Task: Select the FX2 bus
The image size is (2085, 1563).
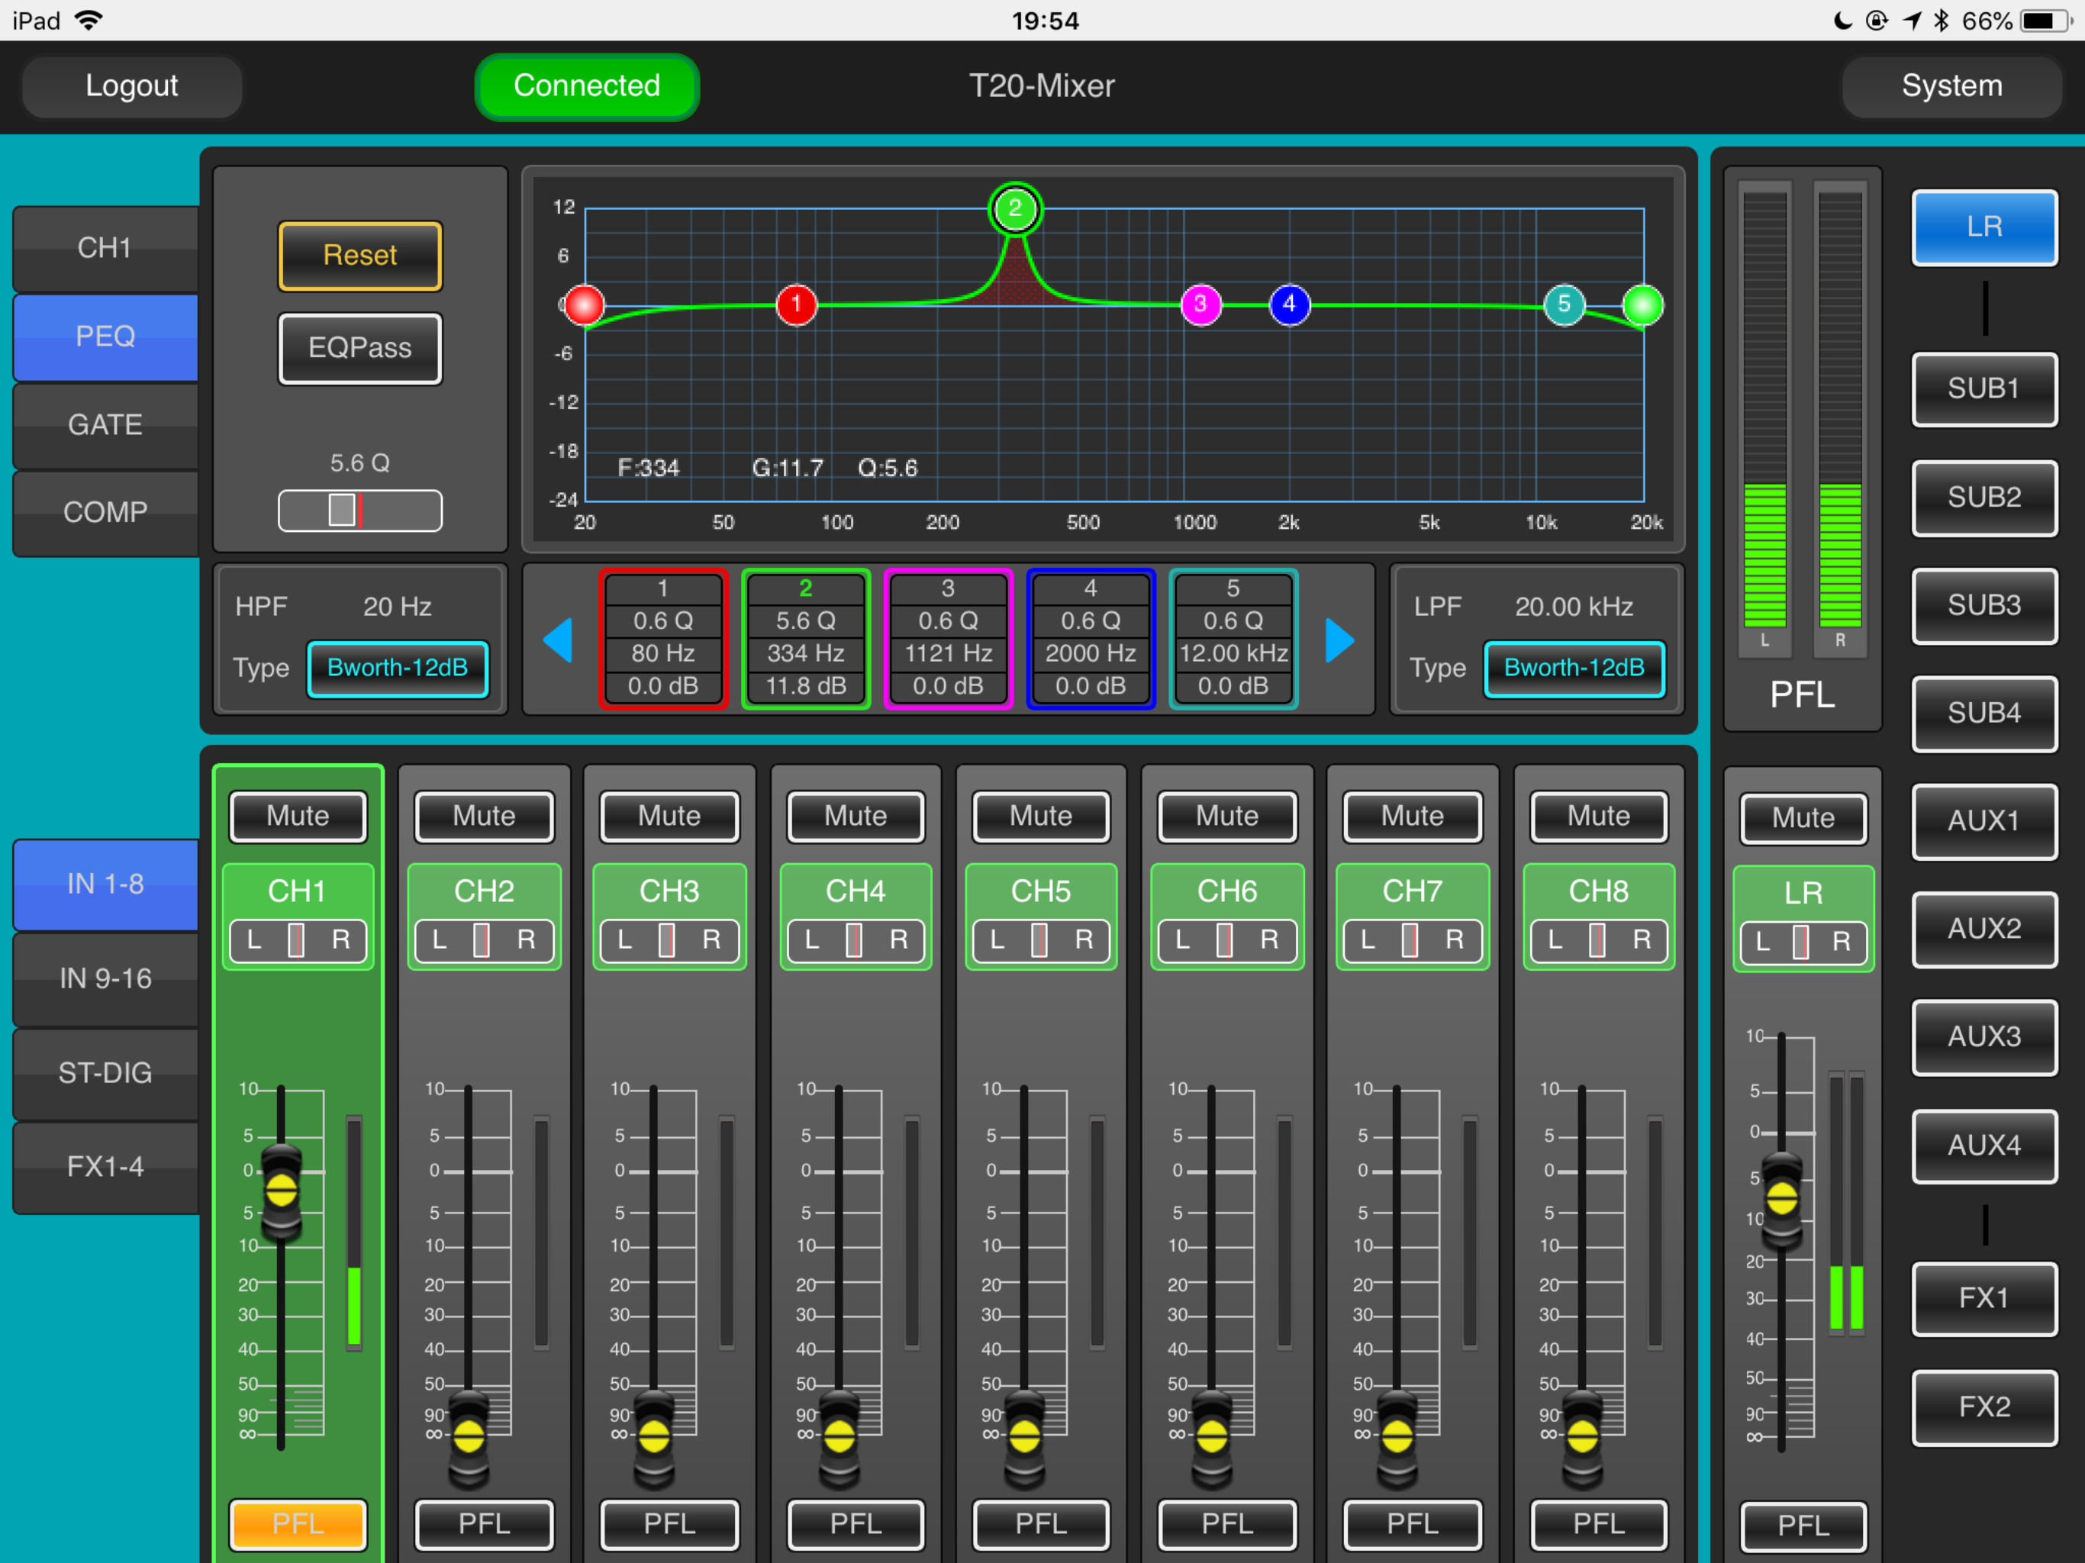Action: click(1984, 1407)
